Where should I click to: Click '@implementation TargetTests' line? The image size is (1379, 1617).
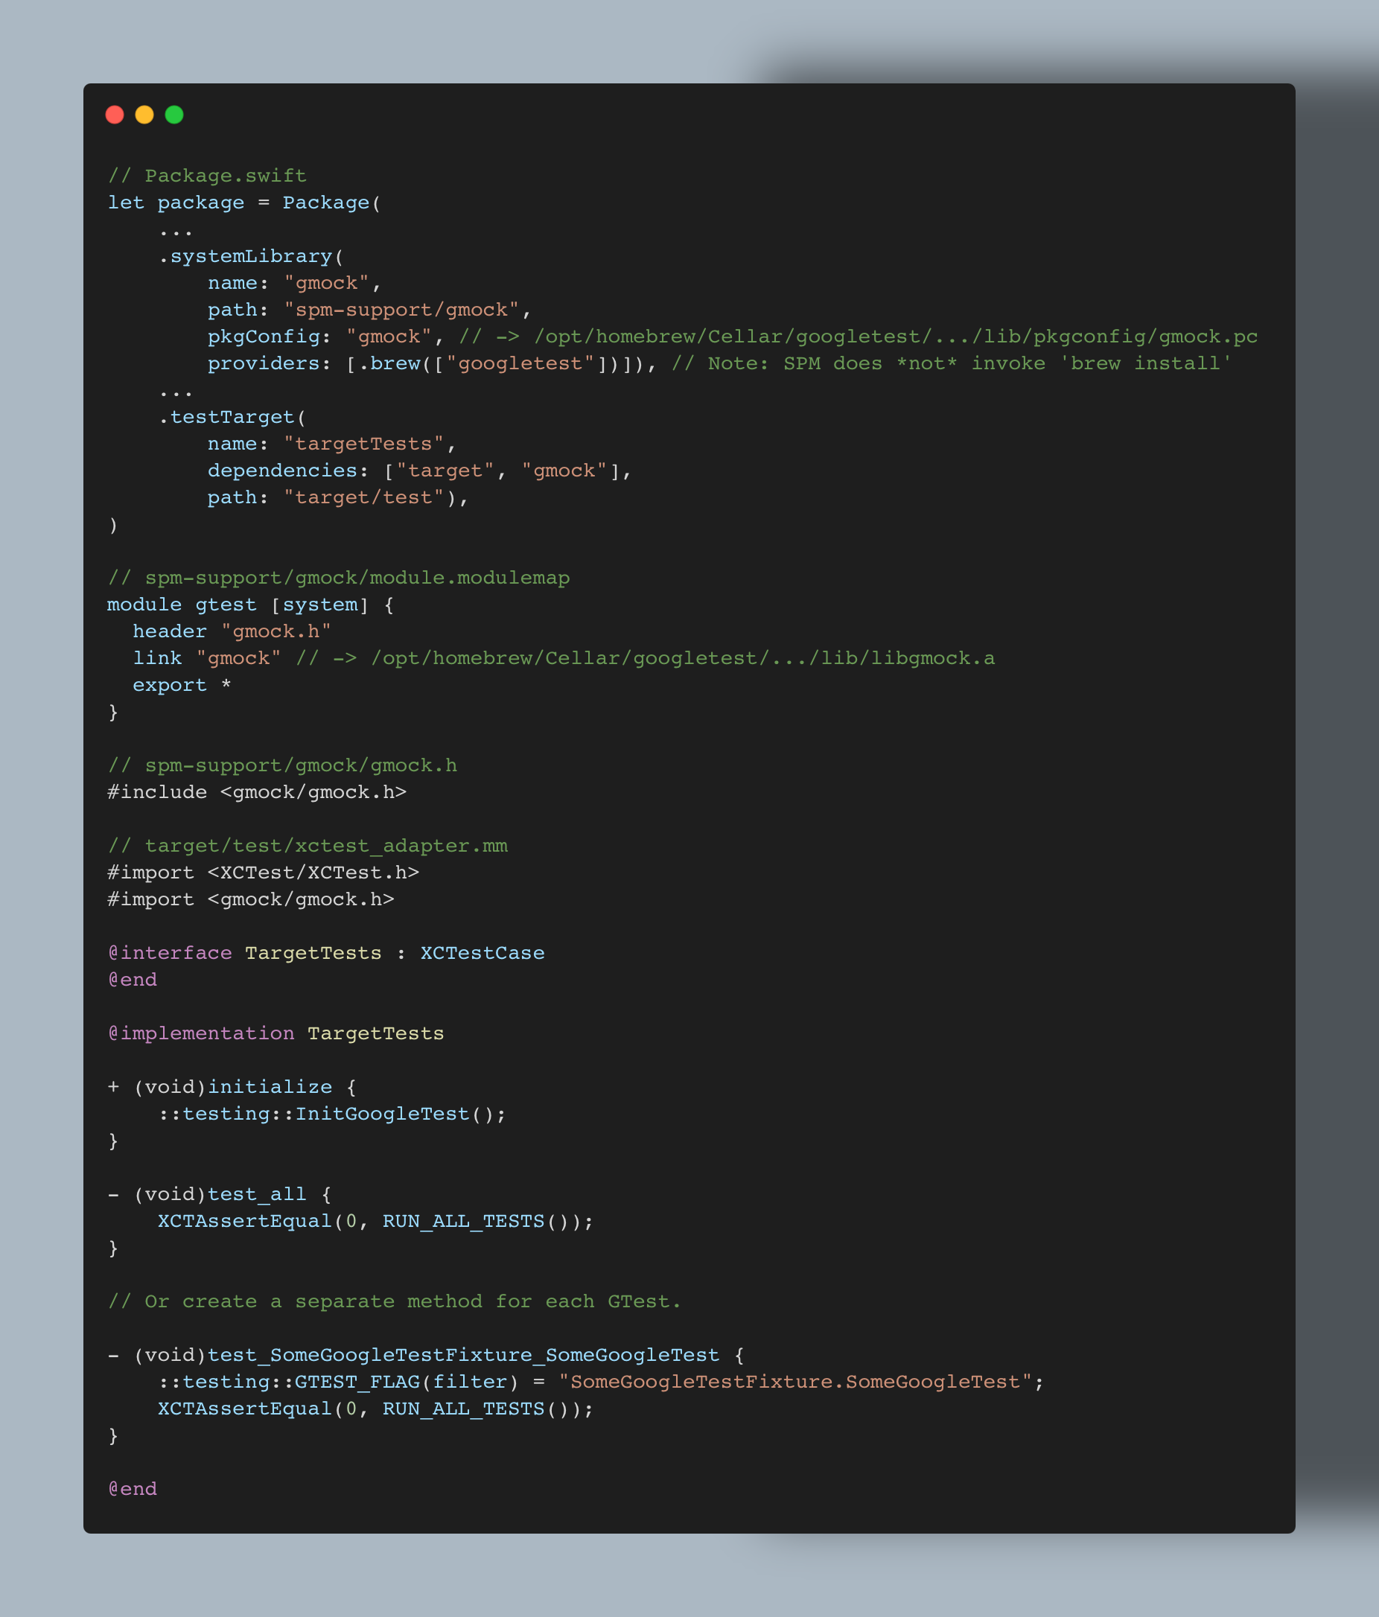click(x=276, y=1033)
